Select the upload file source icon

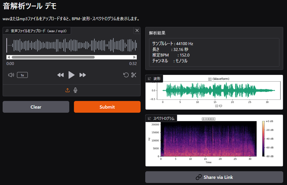(x=68, y=90)
